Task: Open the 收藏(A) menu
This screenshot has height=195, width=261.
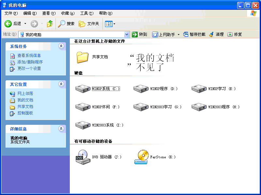Action: click(68, 13)
